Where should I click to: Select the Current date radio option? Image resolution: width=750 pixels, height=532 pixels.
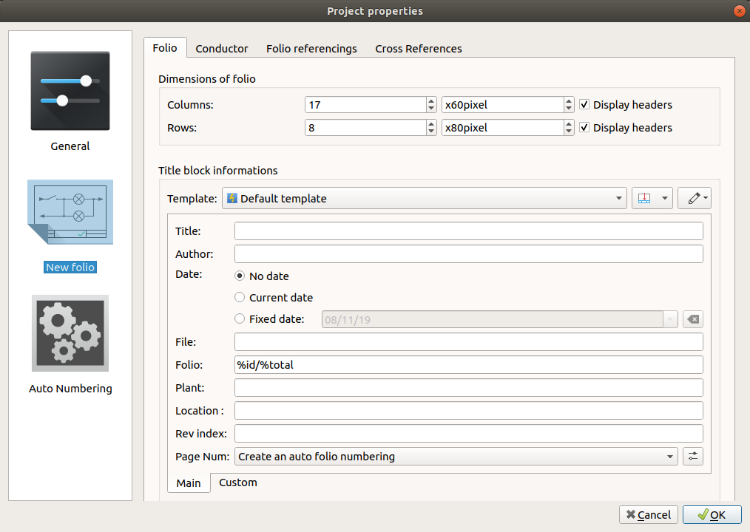pos(240,297)
